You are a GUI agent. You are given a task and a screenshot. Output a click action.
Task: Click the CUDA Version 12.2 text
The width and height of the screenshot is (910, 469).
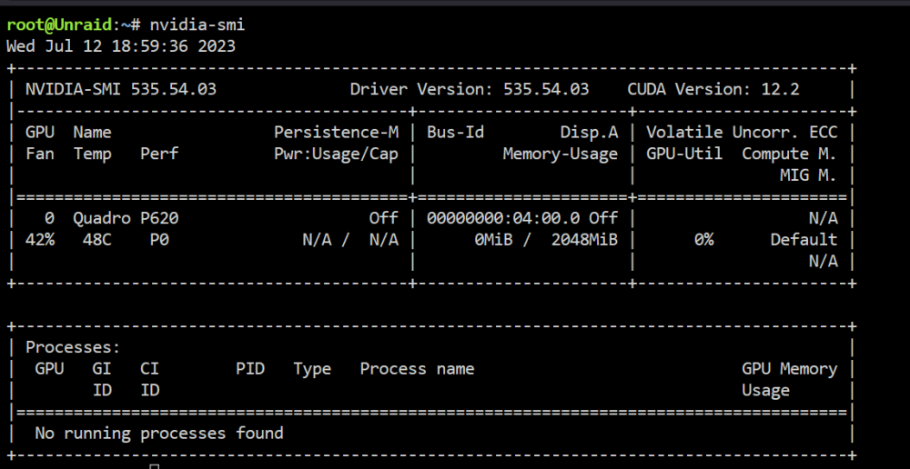(713, 89)
